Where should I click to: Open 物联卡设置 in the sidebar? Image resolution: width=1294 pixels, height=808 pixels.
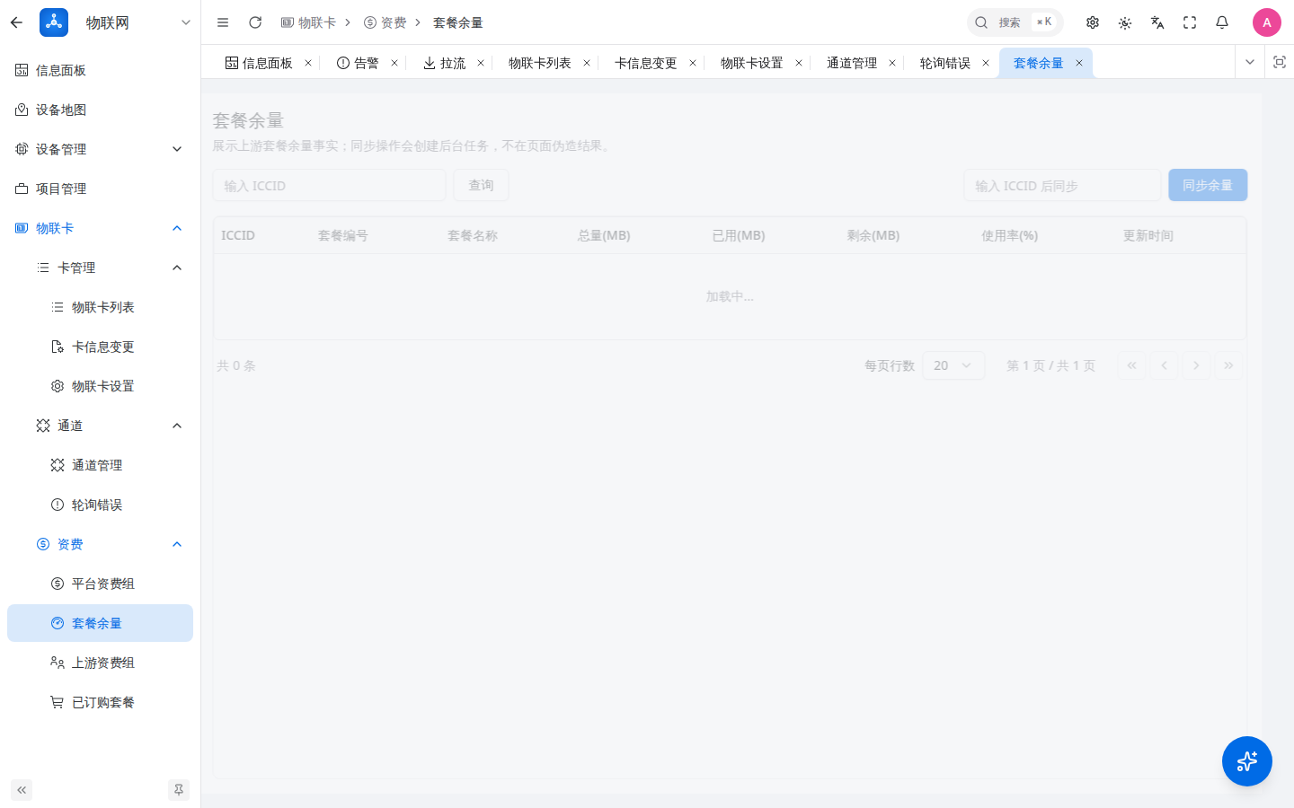[100, 386]
